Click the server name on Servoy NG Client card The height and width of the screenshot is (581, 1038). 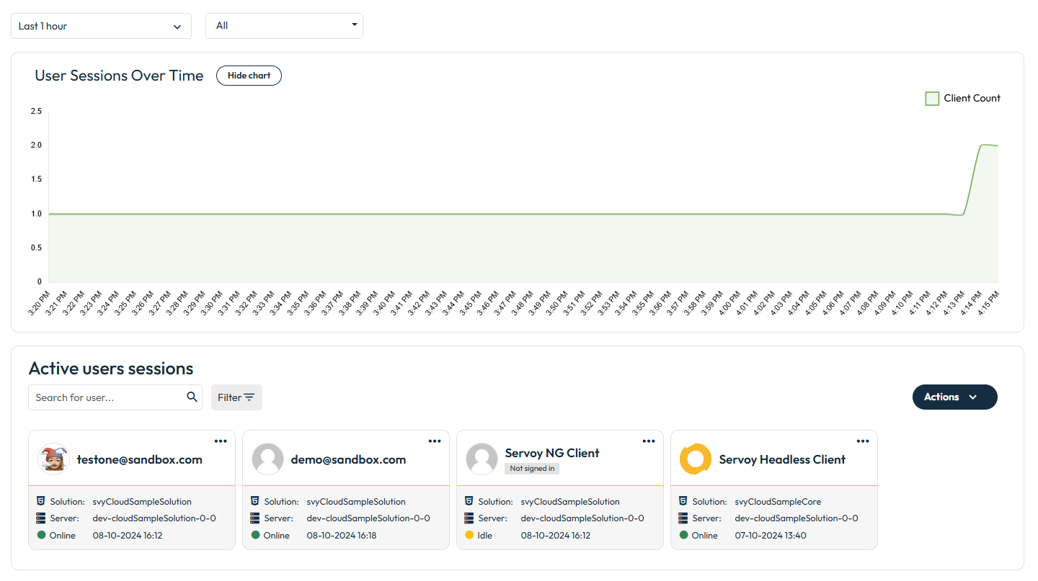tap(582, 518)
